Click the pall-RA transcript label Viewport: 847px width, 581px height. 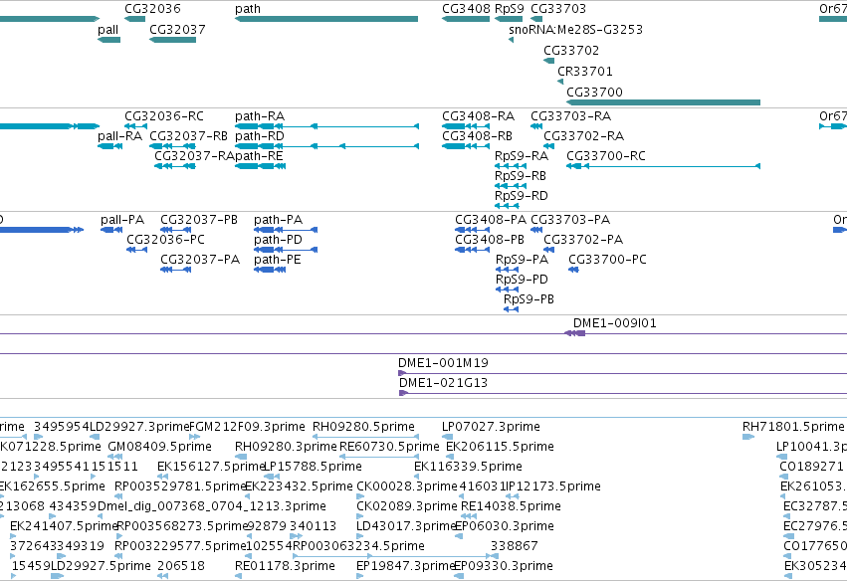(x=119, y=136)
